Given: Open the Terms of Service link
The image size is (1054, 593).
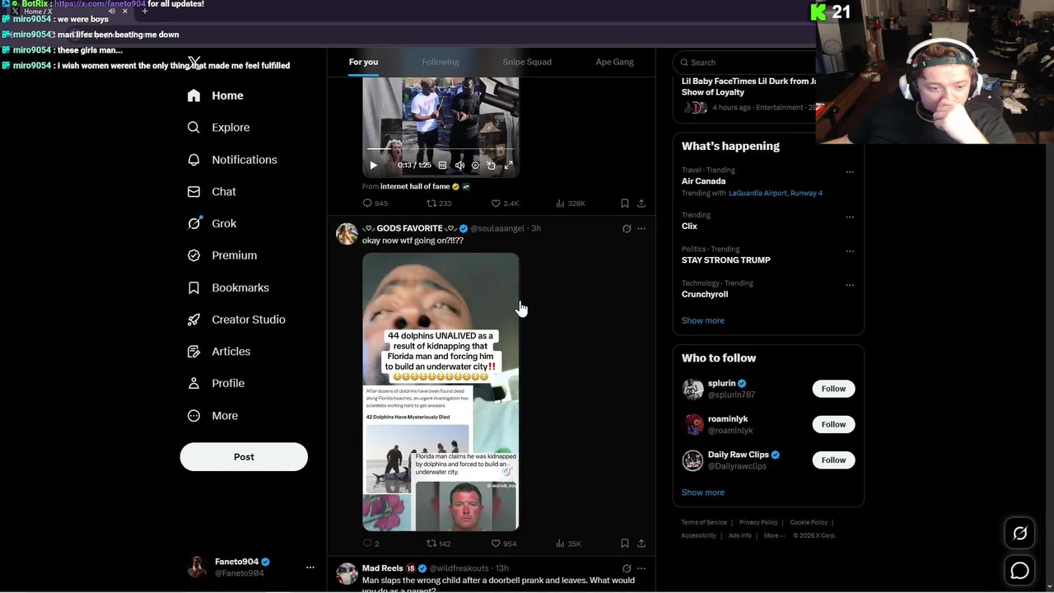Looking at the screenshot, I should tap(704, 522).
